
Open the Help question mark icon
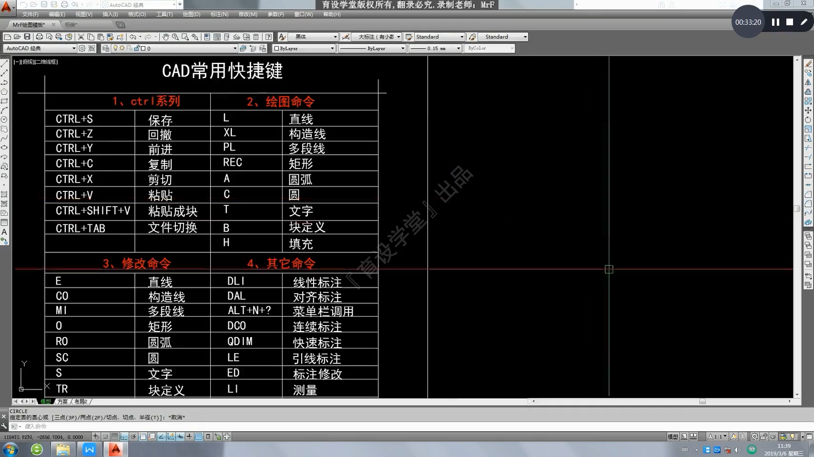pos(269,37)
